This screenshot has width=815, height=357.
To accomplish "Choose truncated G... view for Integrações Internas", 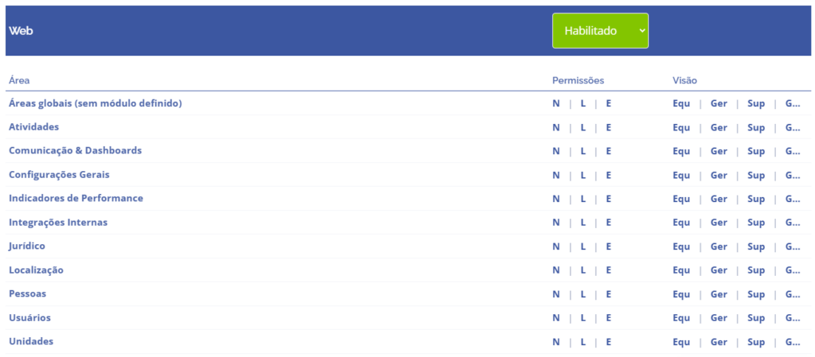I will coord(792,223).
